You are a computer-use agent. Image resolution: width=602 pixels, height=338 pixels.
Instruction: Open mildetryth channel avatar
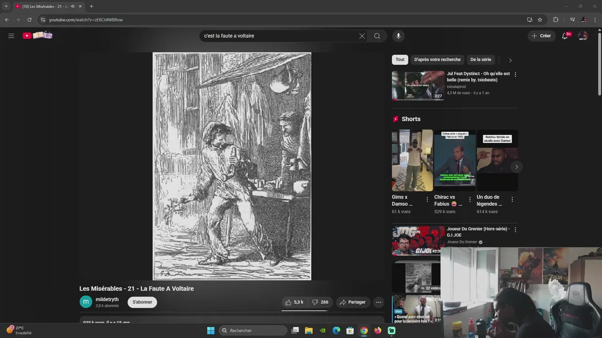click(x=86, y=302)
